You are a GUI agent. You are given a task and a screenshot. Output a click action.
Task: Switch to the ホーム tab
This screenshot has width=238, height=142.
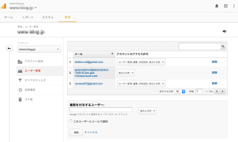(8, 17)
